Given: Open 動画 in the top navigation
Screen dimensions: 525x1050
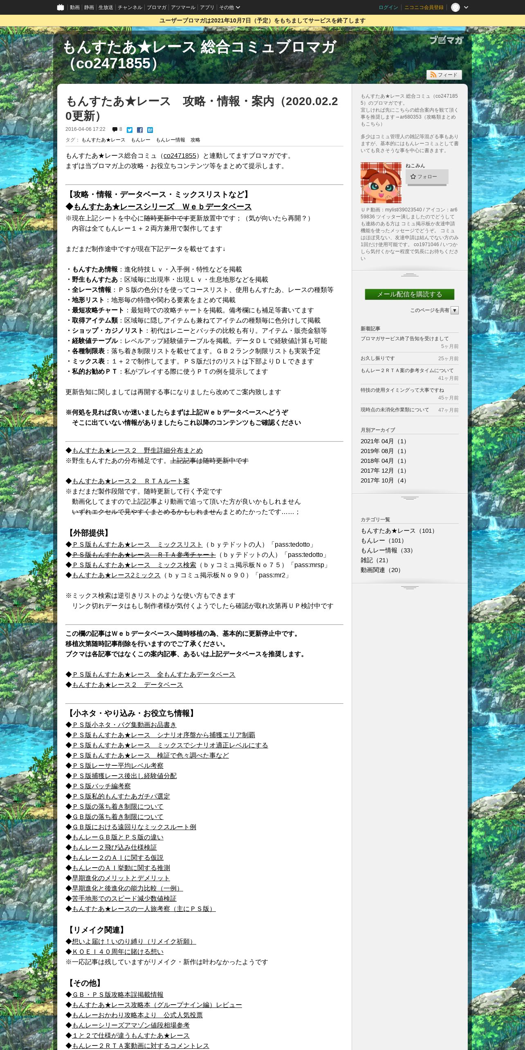Looking at the screenshot, I should coord(74,7).
